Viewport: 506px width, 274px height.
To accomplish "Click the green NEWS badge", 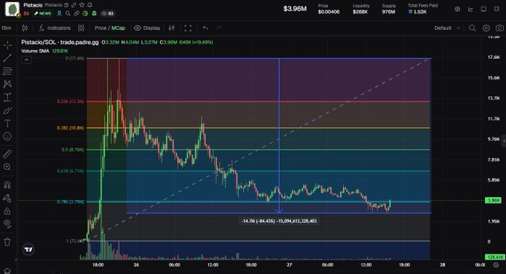I will point(42,13).
